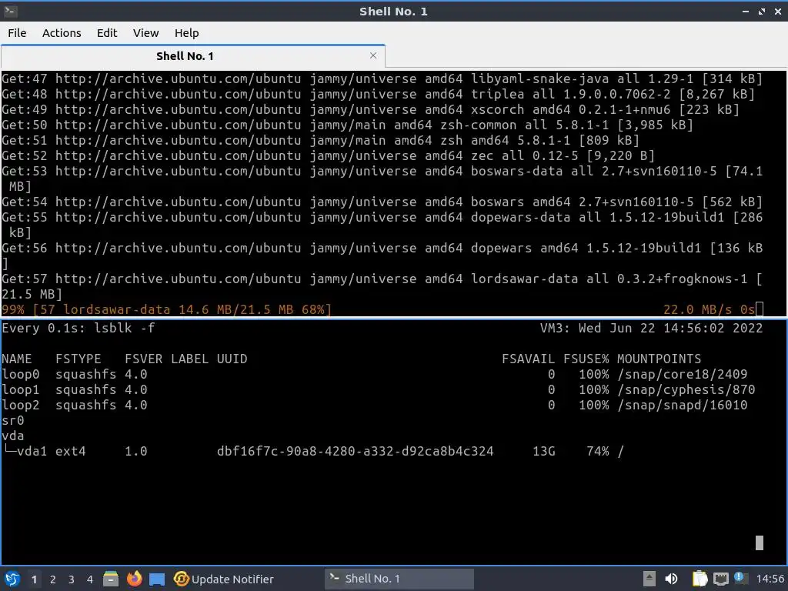Focus the Shell No. 1 taskbar button
This screenshot has width=788, height=591.
[399, 579]
